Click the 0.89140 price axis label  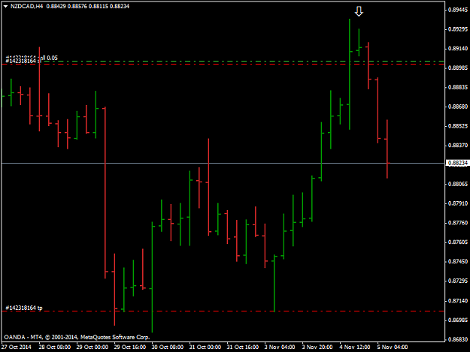(x=458, y=49)
